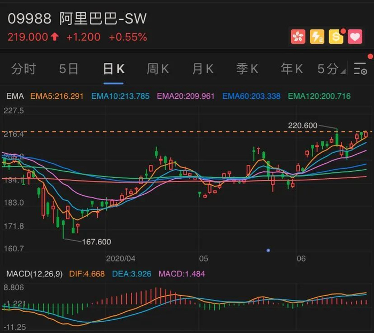Click the Hong Kong bauhinia flag icon
Screen dimensions: 374x333
(x=298, y=37)
